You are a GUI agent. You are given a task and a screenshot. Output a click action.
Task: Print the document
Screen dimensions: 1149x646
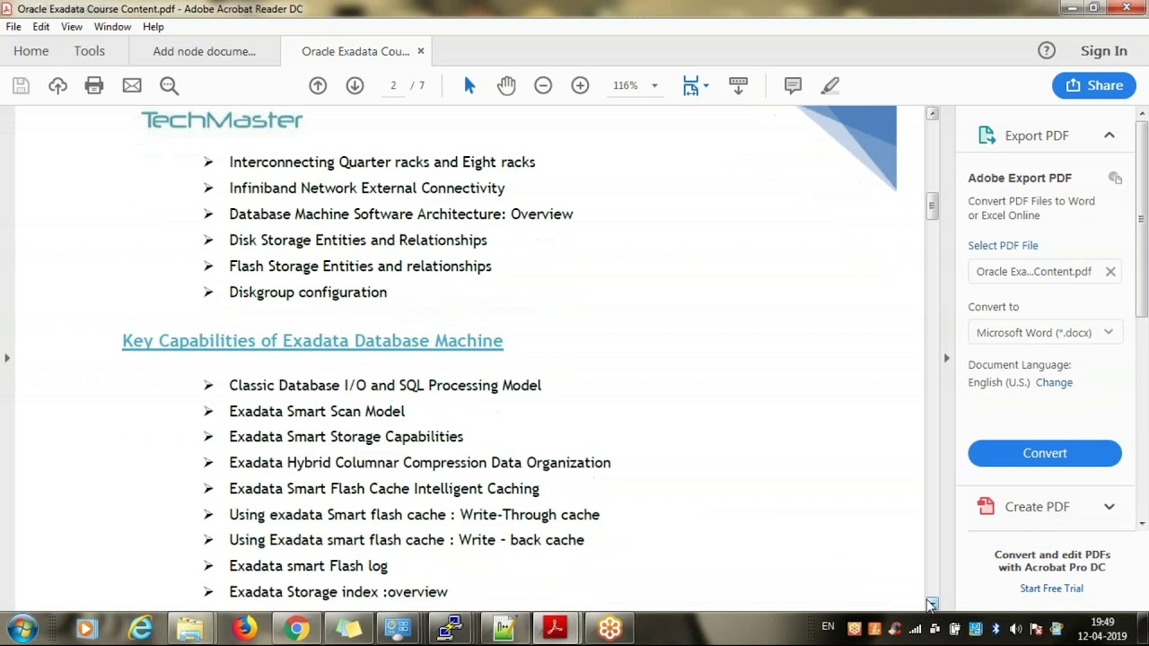coord(94,85)
